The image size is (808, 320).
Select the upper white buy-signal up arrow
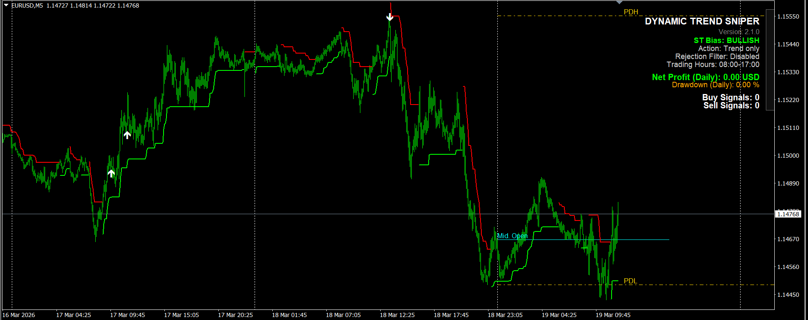click(x=127, y=135)
